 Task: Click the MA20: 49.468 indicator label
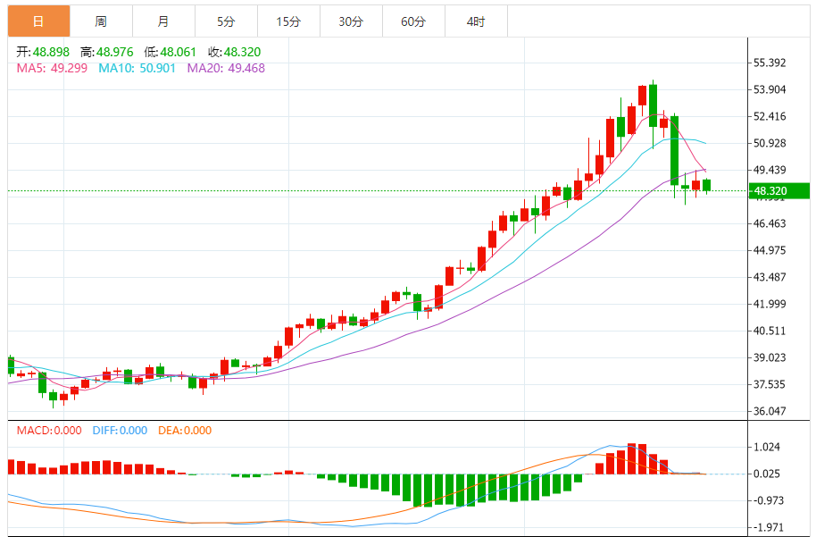226,68
